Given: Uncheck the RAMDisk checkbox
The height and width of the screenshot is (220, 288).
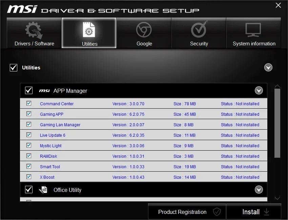Looking at the screenshot, I should click(29, 156).
